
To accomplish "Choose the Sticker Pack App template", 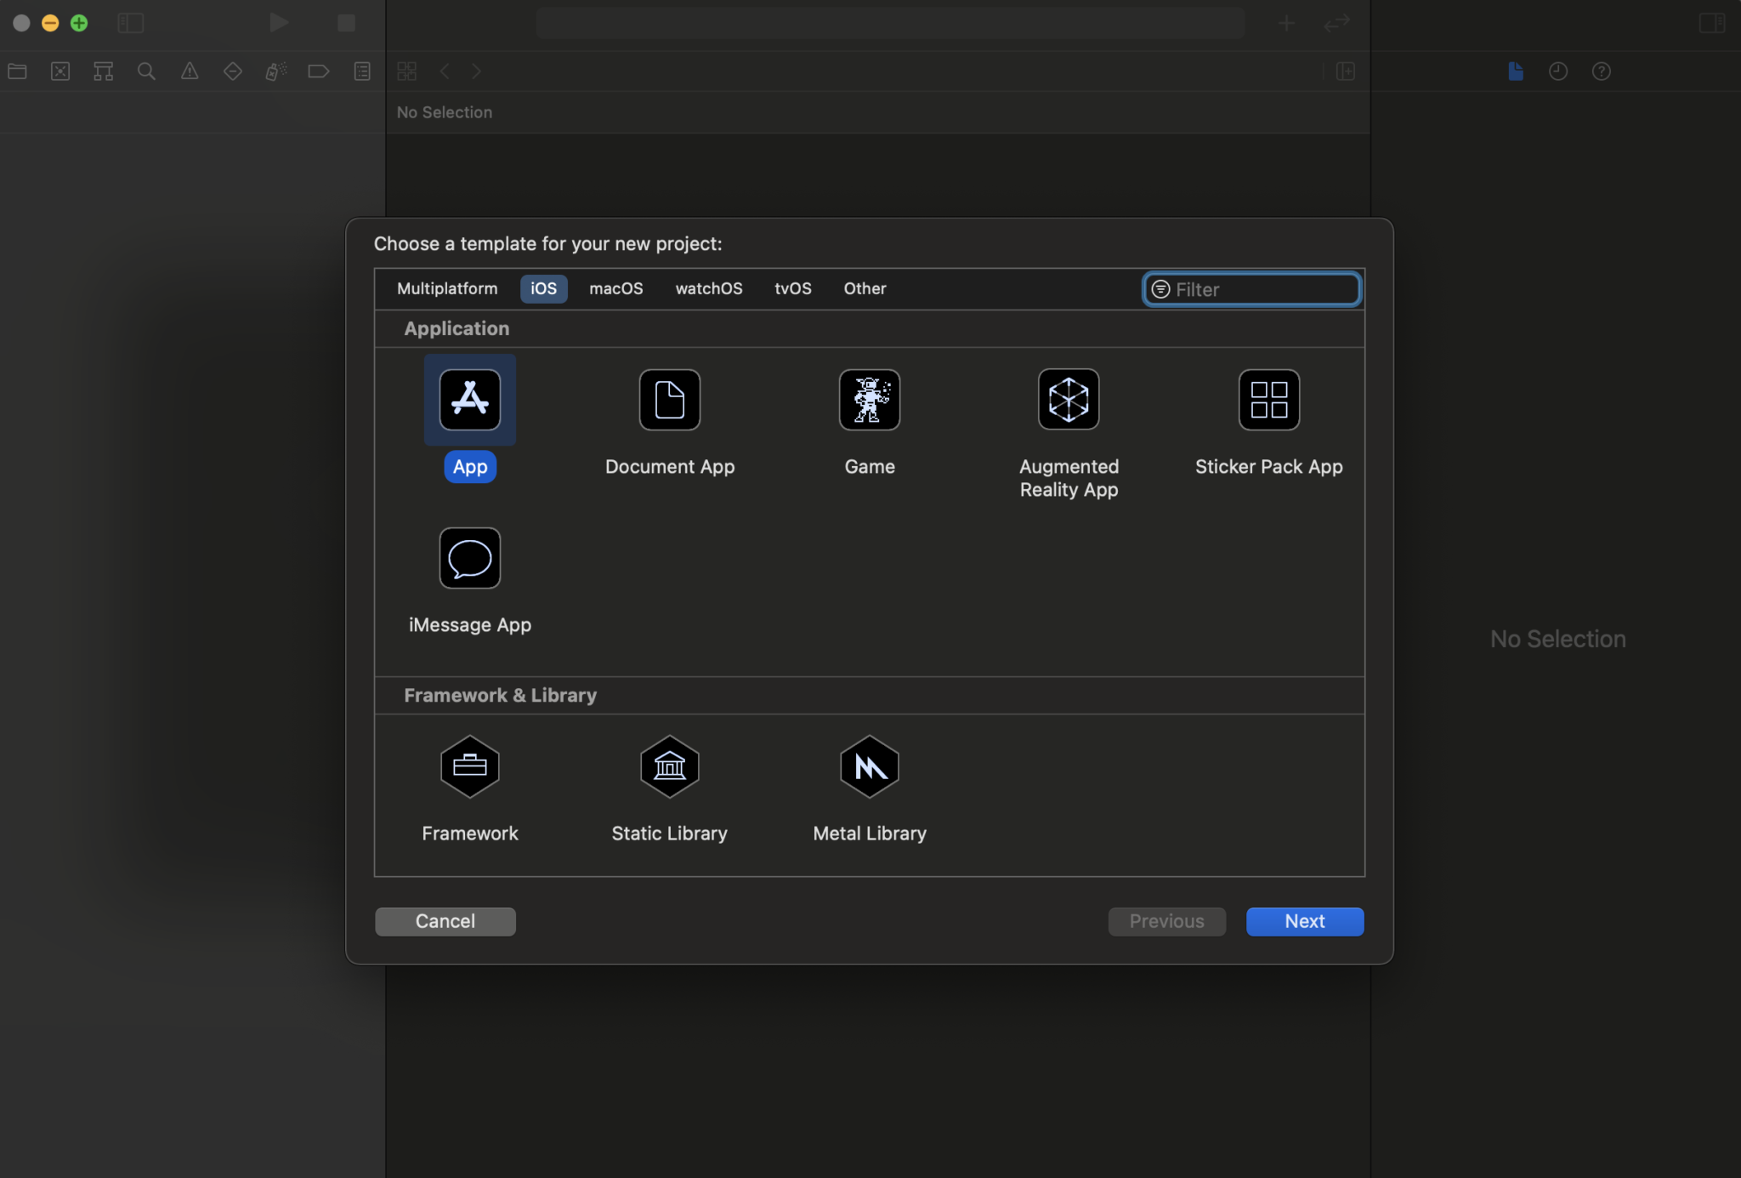I will tap(1269, 400).
